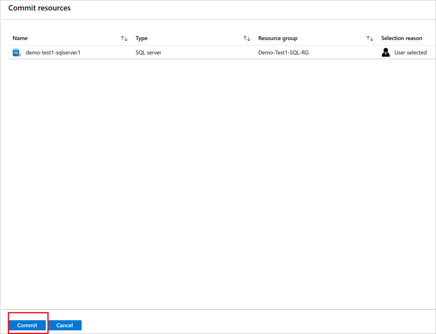Viewport: 436px width, 334px height.
Task: Select the demo-test1-sqlserver1 resource name
Action: tap(53, 52)
